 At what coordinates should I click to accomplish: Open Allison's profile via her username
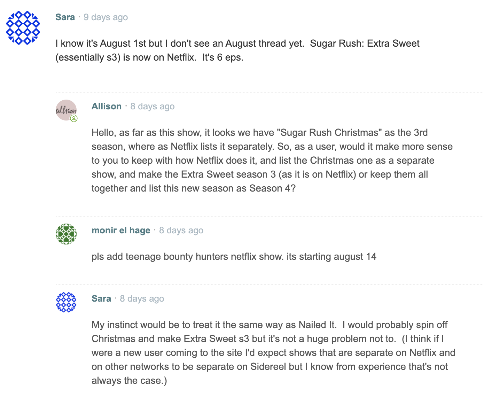point(107,106)
